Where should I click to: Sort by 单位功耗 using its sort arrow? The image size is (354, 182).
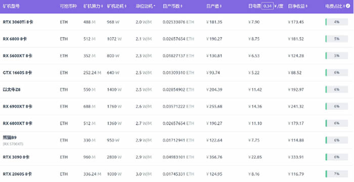pos(154,6)
